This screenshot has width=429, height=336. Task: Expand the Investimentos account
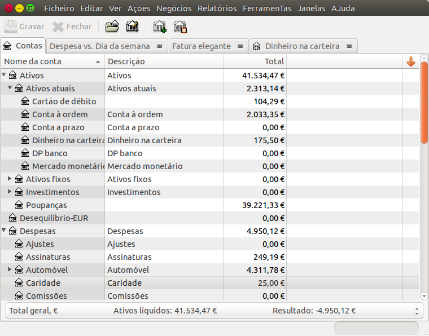click(x=10, y=192)
